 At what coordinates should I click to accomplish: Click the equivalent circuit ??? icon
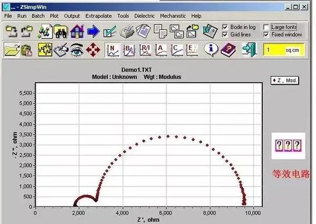tap(288, 146)
